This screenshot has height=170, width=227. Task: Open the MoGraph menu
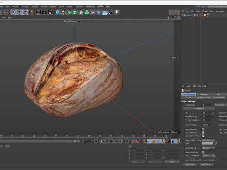(x=25, y=7)
